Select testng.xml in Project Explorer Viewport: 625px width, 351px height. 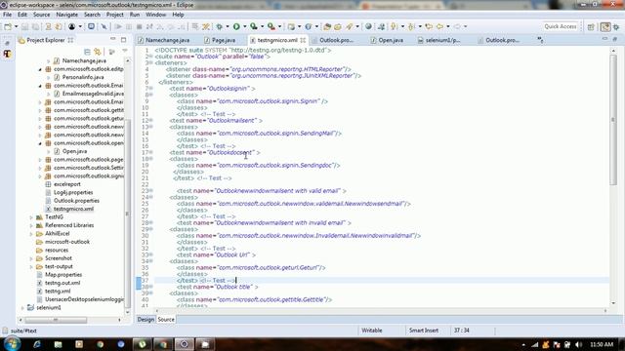[58, 292]
